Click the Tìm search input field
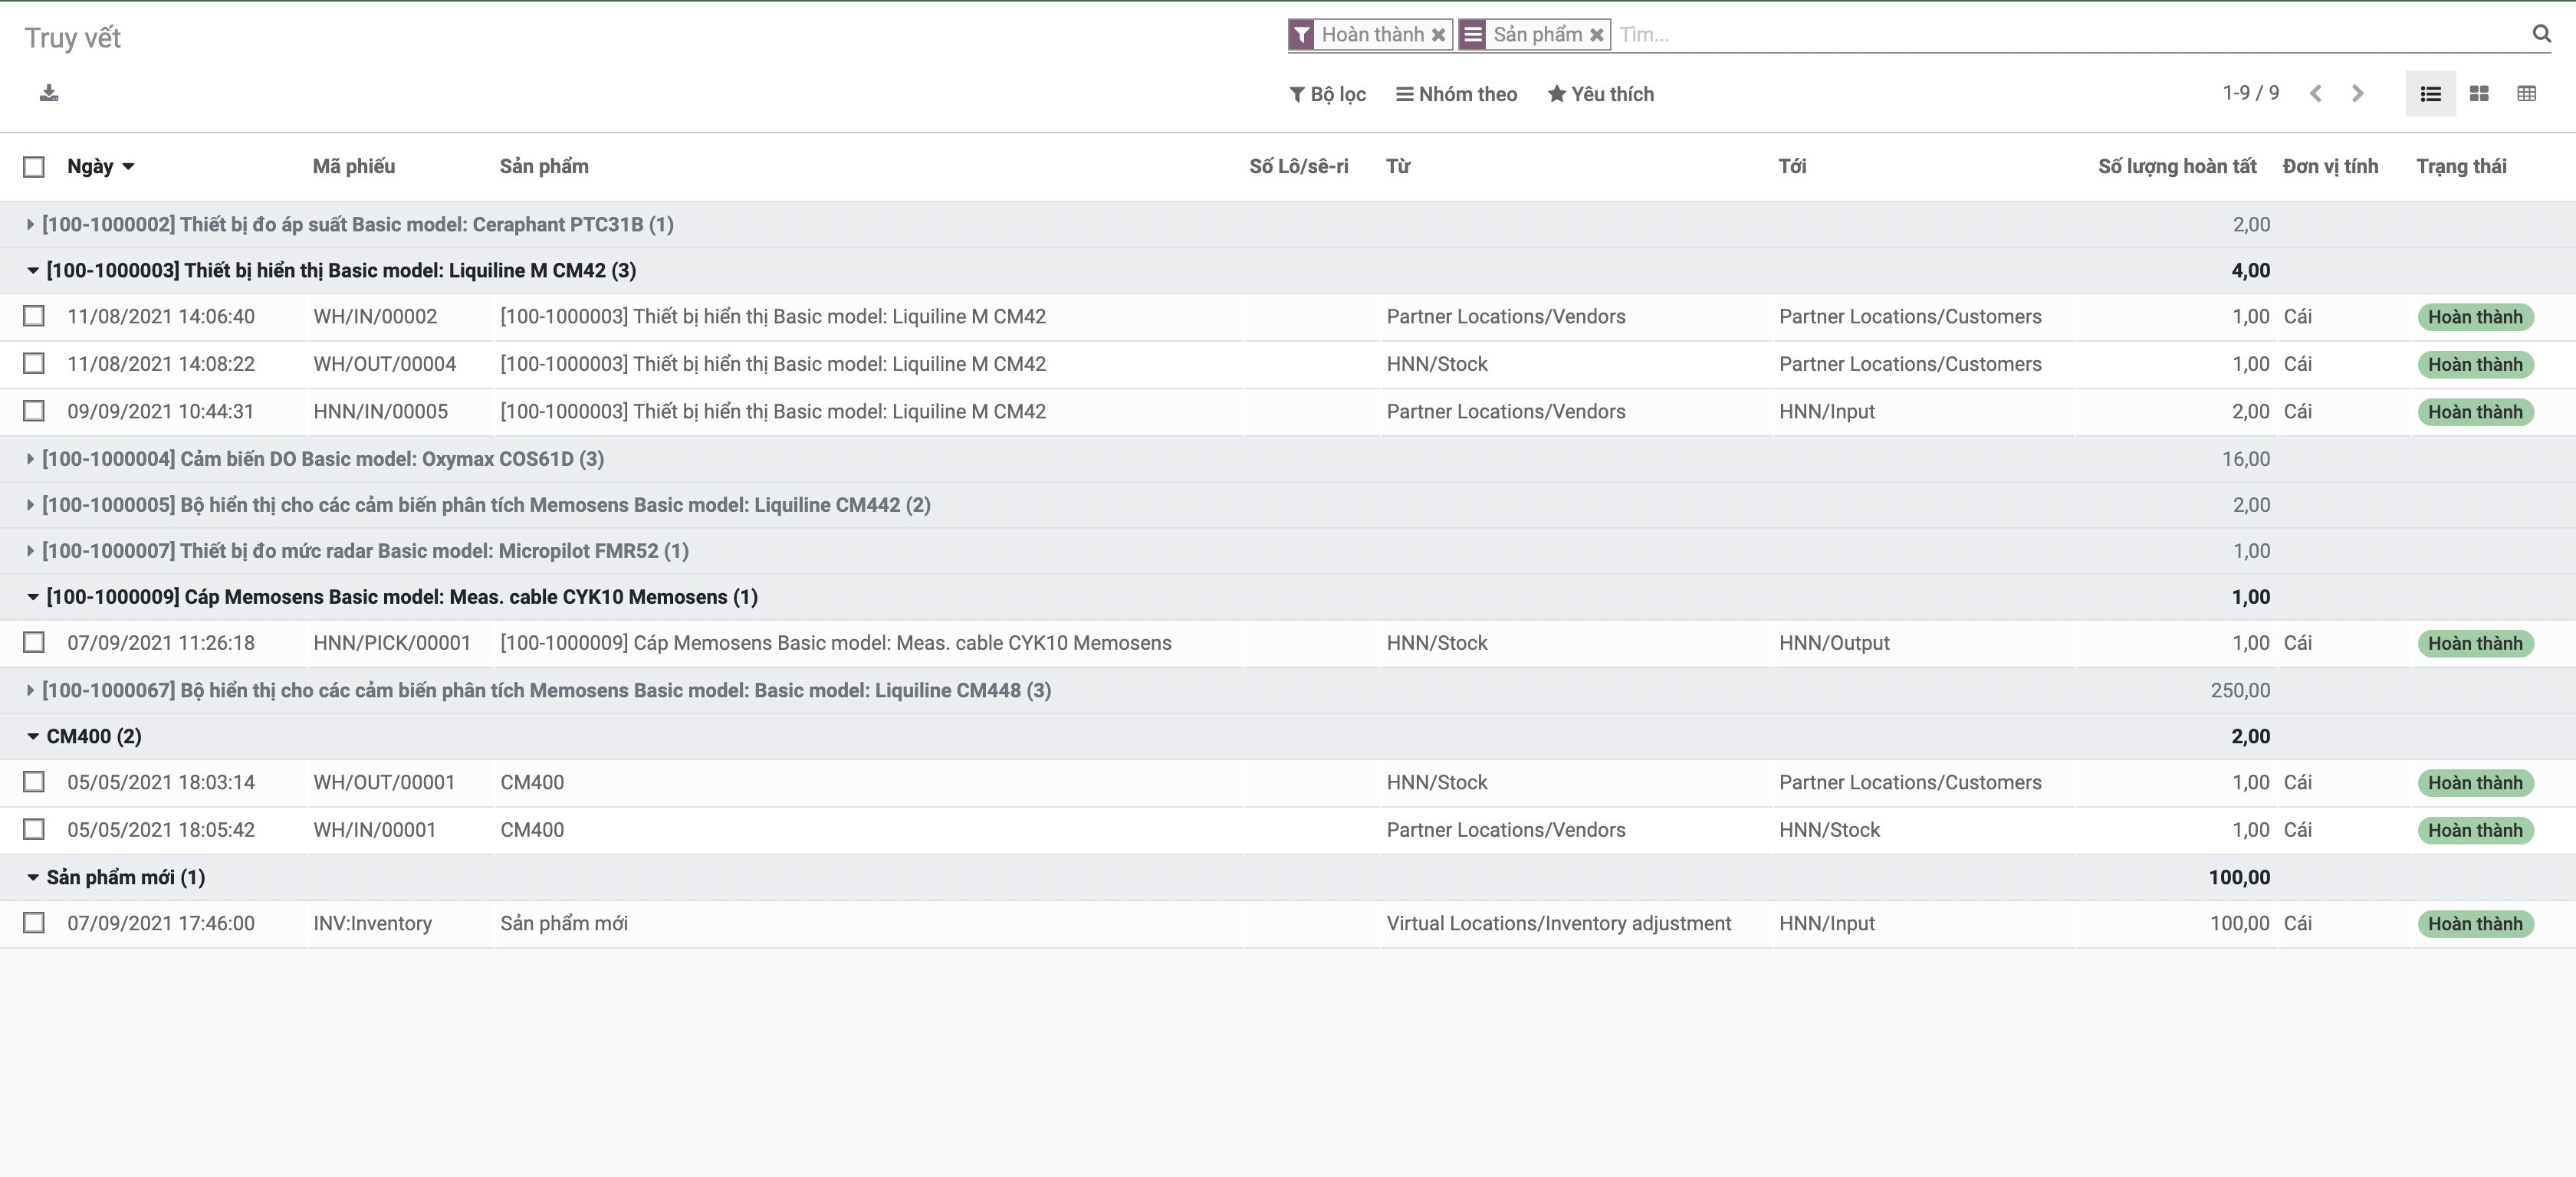 (x=2060, y=35)
